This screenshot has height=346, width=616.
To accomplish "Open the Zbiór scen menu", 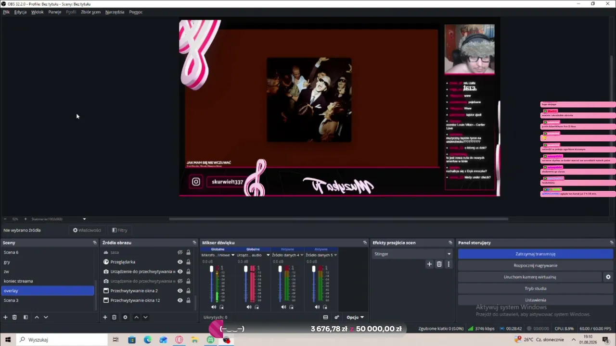I will coord(90,12).
